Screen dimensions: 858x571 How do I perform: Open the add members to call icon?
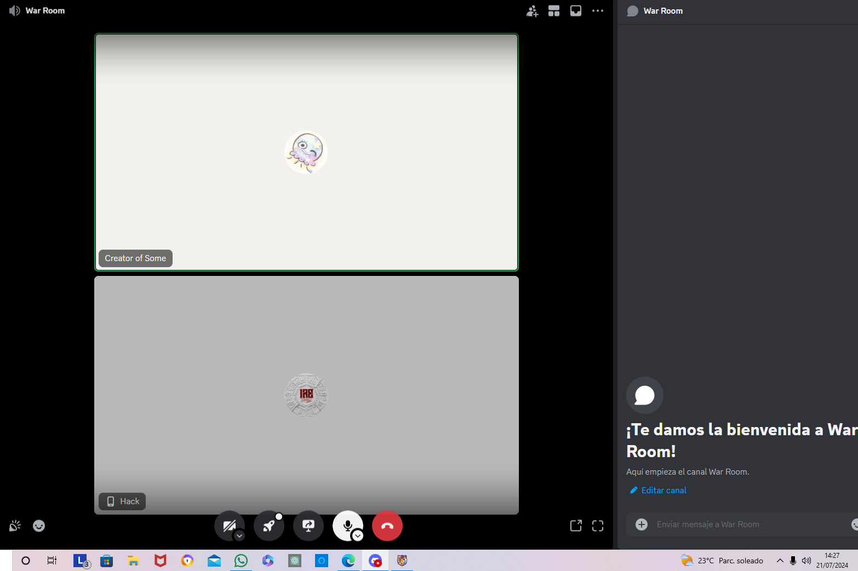pyautogui.click(x=532, y=11)
